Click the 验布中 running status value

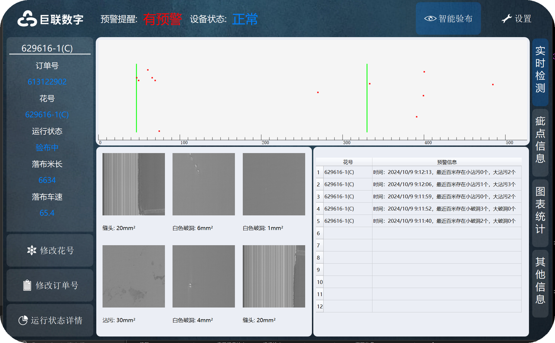click(x=47, y=147)
